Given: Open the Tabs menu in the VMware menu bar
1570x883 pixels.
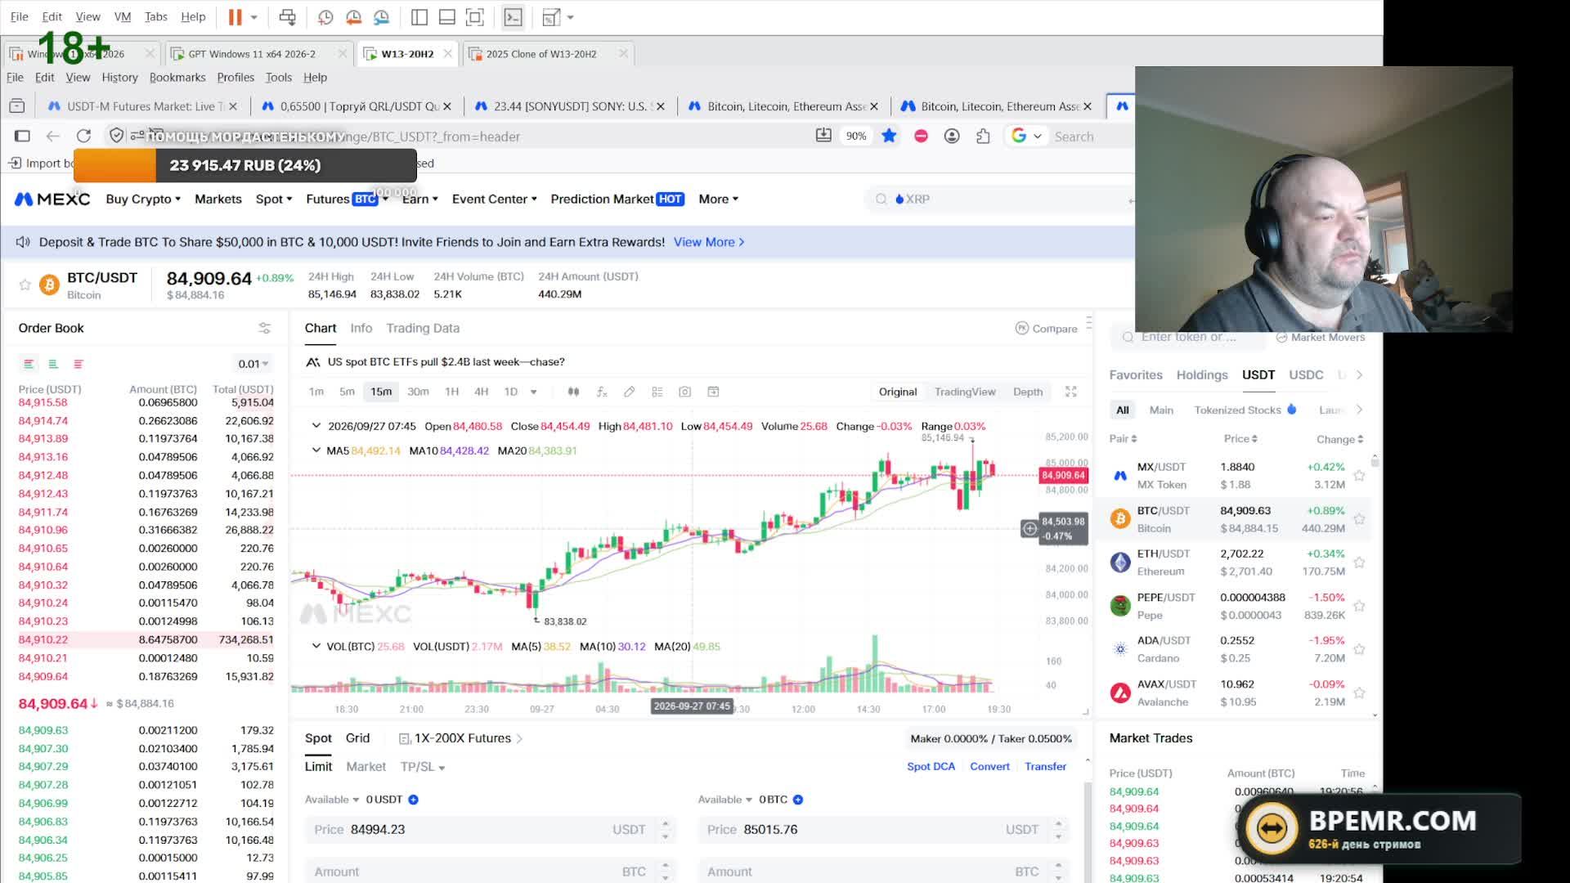Looking at the screenshot, I should (155, 16).
